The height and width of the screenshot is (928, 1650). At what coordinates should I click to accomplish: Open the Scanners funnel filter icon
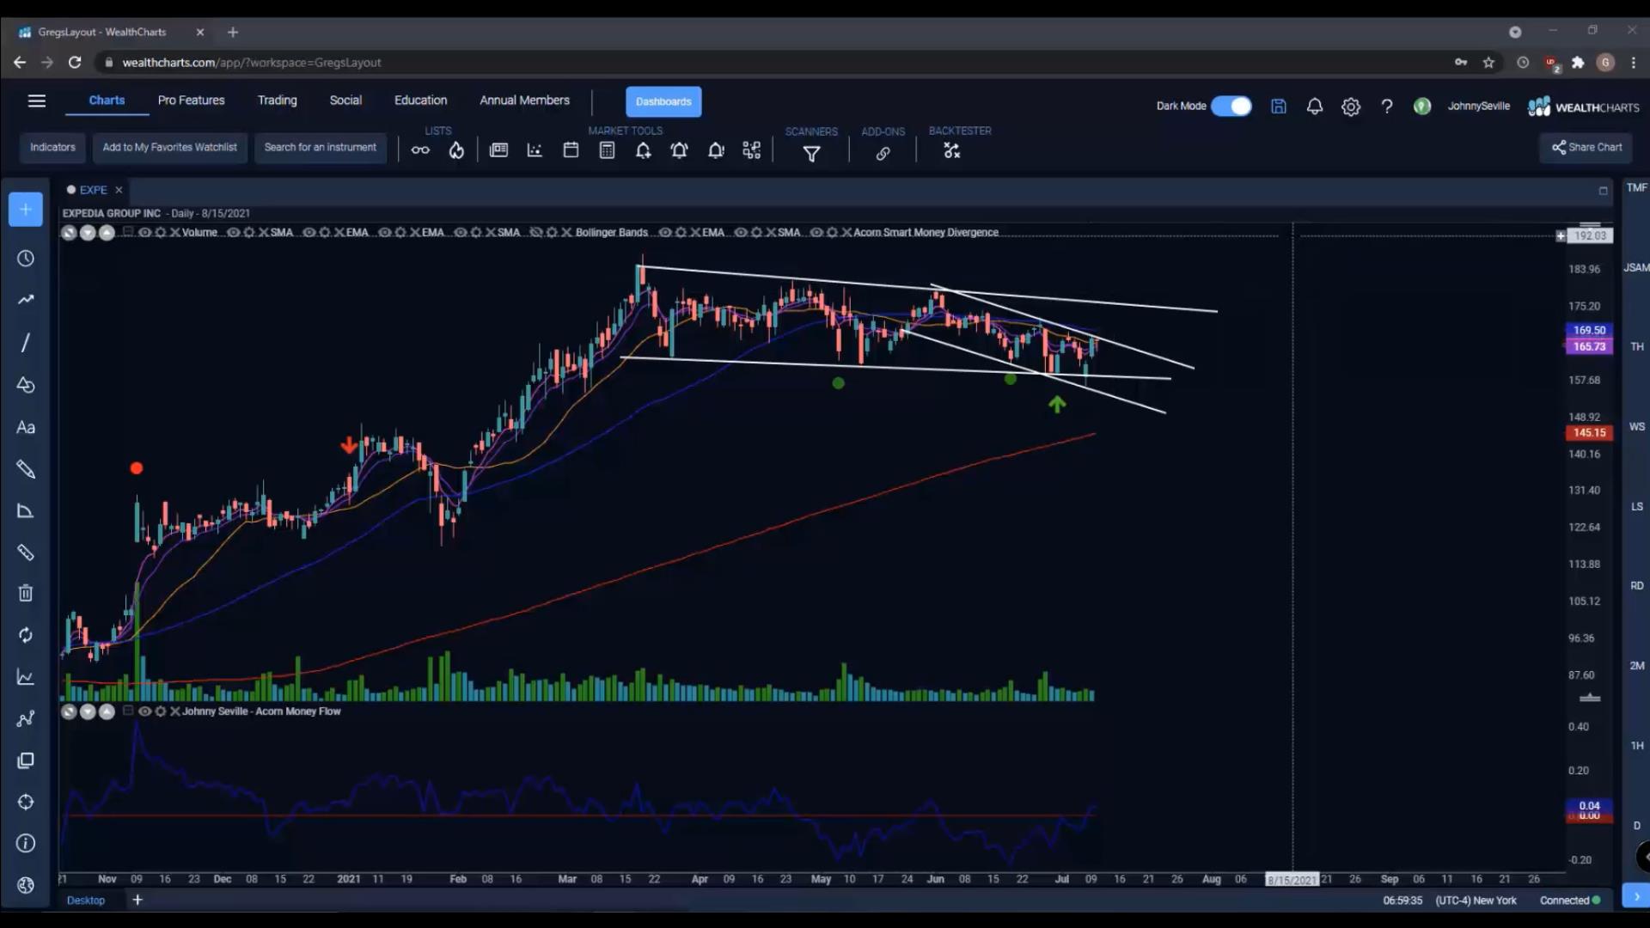tap(811, 154)
